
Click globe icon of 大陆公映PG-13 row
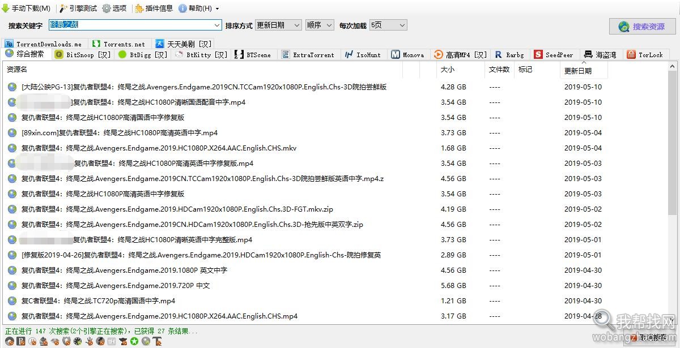point(12,87)
